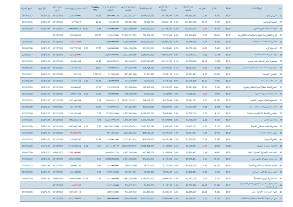The height and width of the screenshot is (207, 293).
Task: Click net profit value '223,556,000'
Action: tap(75, 16)
